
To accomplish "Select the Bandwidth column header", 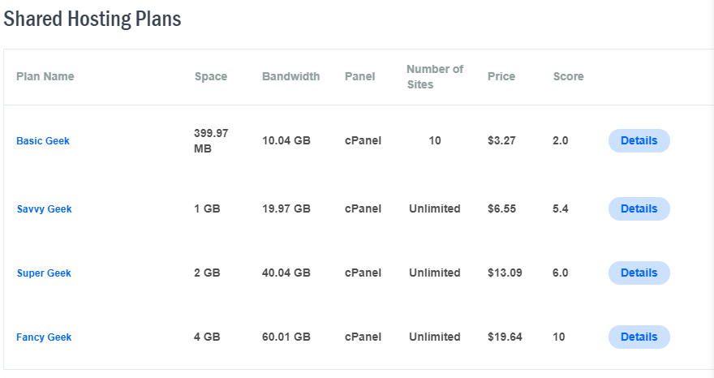I will pyautogui.click(x=290, y=77).
